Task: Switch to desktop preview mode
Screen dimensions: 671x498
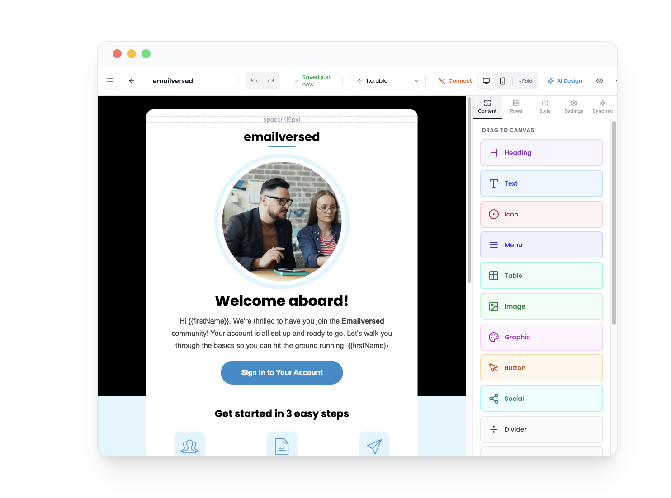Action: coord(486,80)
